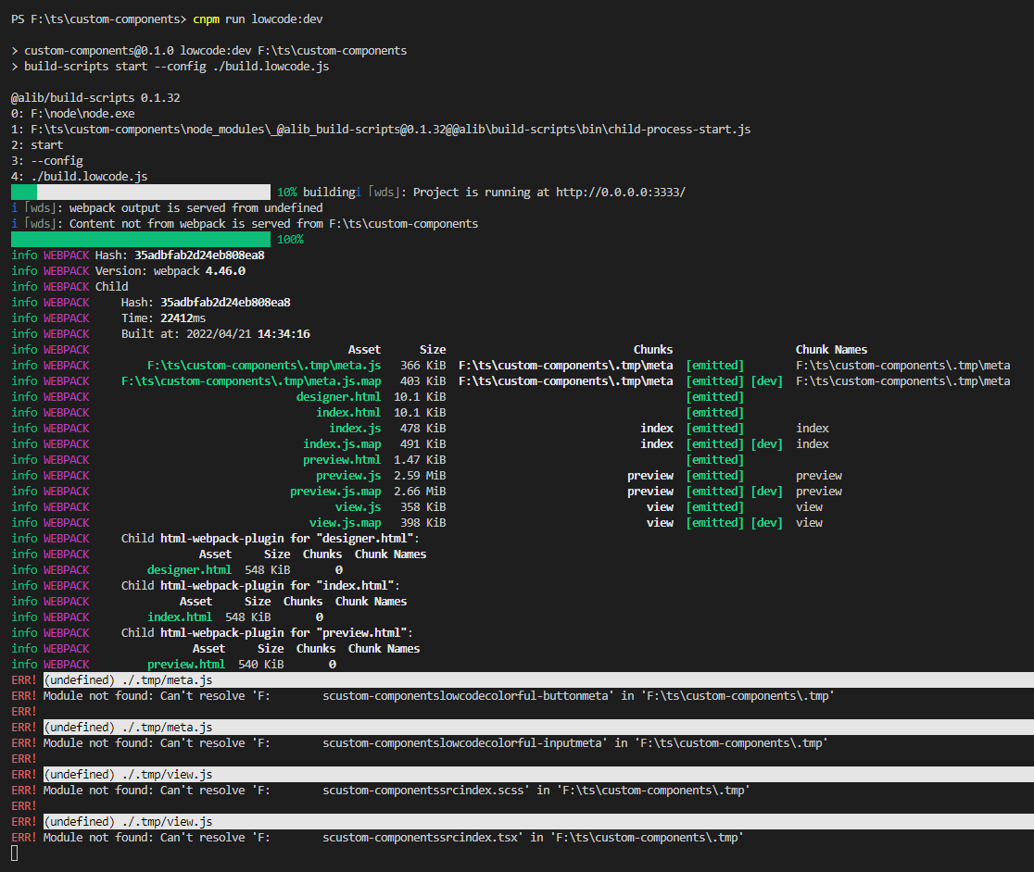This screenshot has width=1034, height=872.
Task: Click the dev server URL http://0.0.0.0:3333/
Action: point(621,193)
